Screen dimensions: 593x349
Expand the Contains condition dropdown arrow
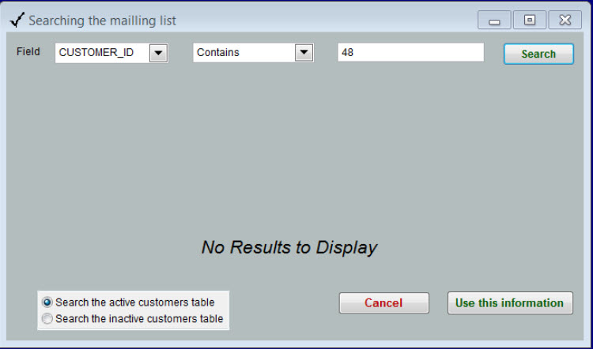[304, 52]
